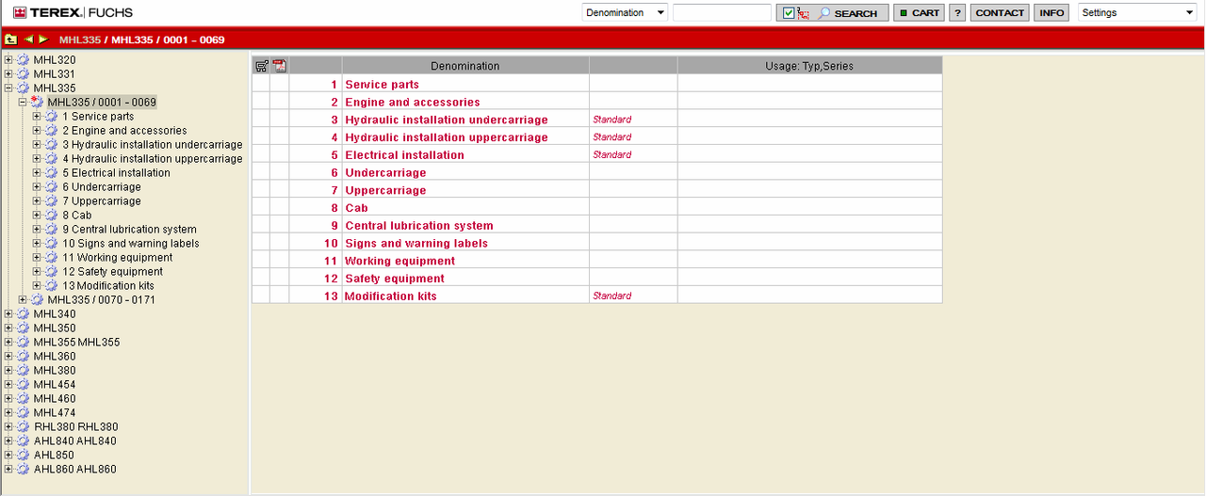Click gear icon of MHL350
1206x496 pixels.
point(23,328)
